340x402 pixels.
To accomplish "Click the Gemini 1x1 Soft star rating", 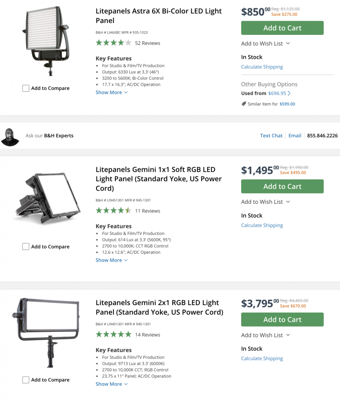I will pyautogui.click(x=113, y=211).
